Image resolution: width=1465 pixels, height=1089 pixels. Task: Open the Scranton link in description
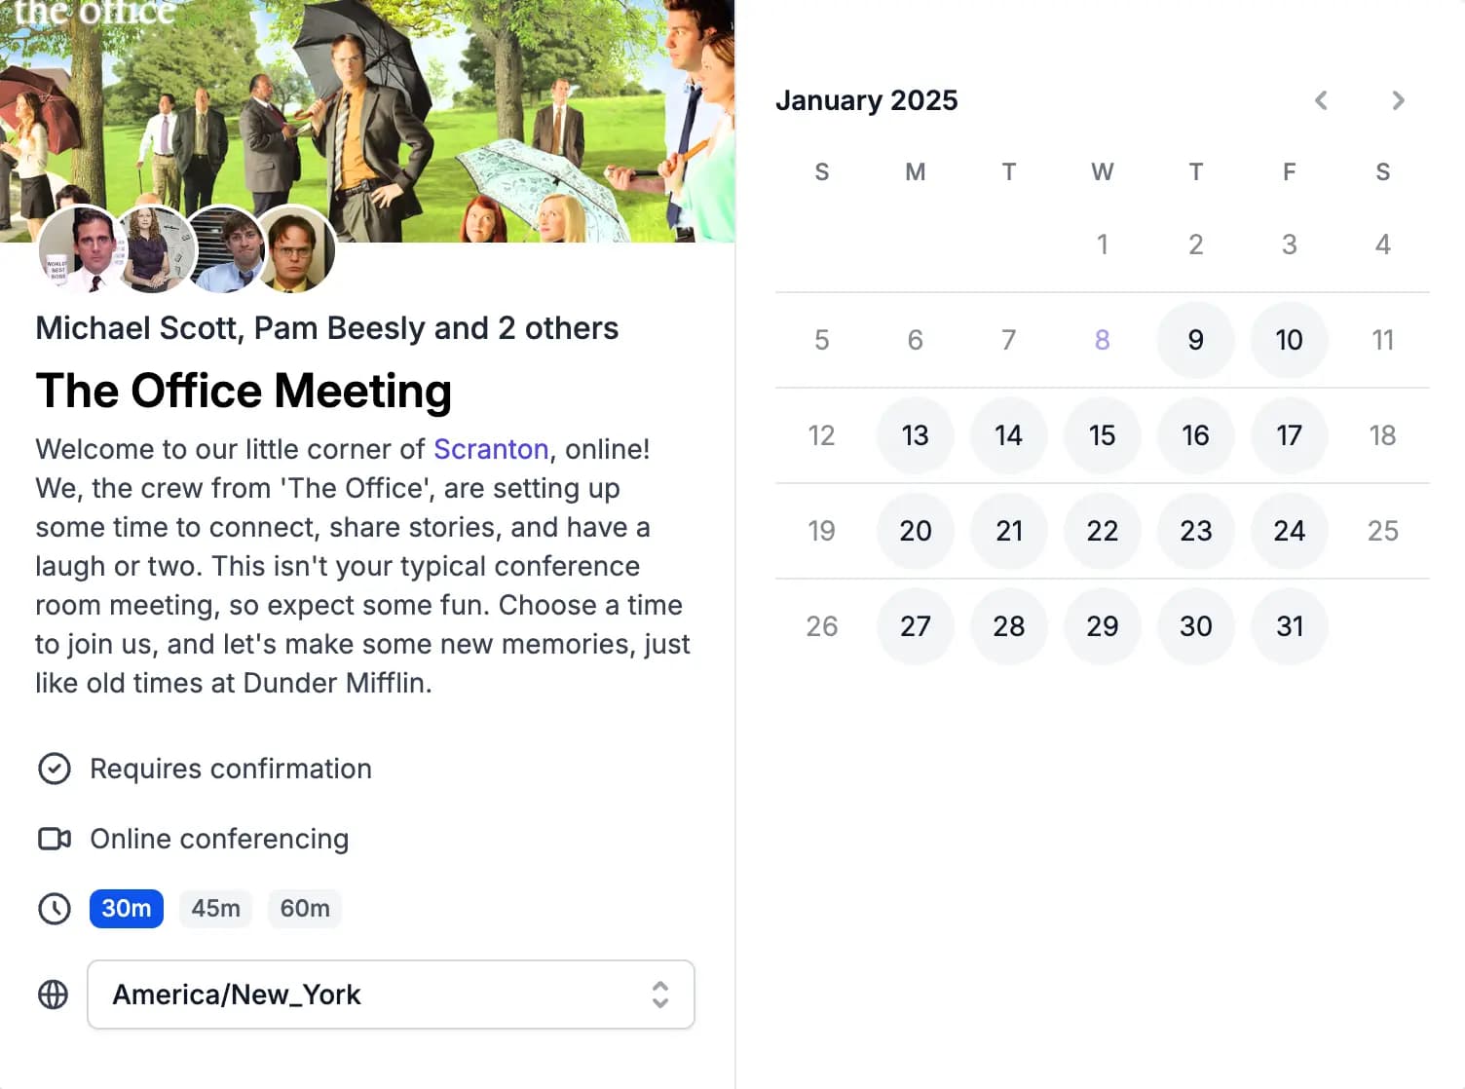pyautogui.click(x=491, y=449)
